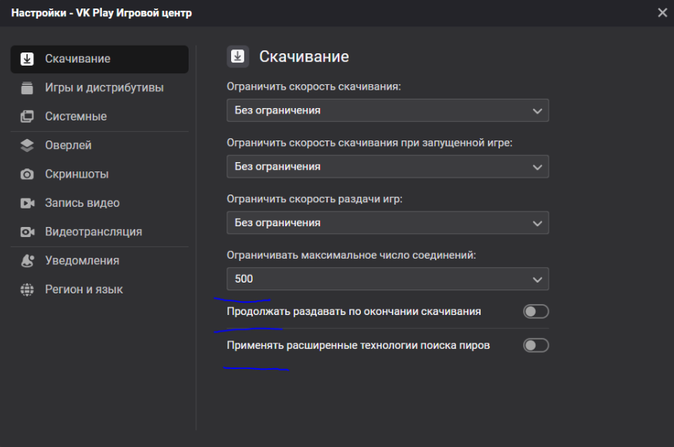
Task: Click the Region and language globe icon
Action: click(x=27, y=290)
